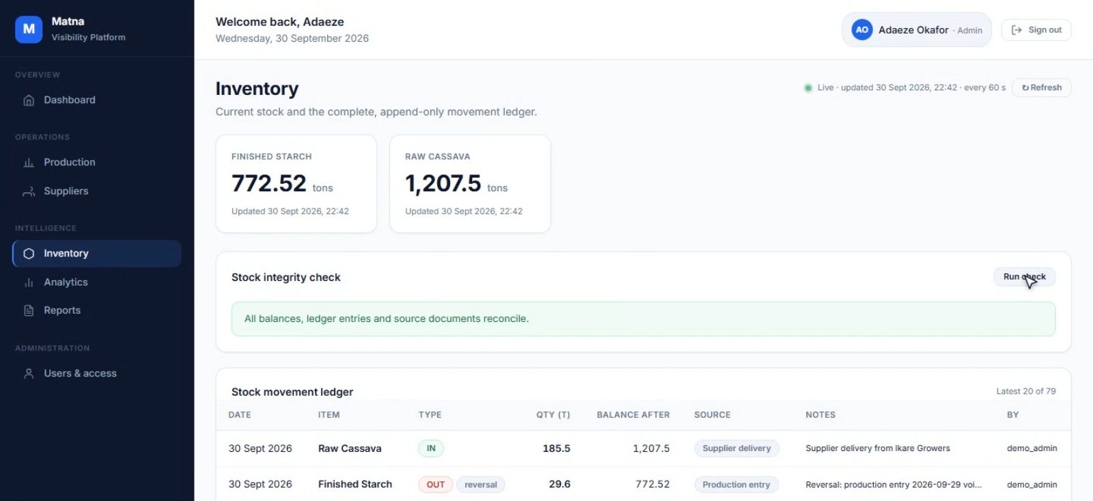Open the Analytics sidebar menu item
The height and width of the screenshot is (501, 1093).
click(x=96, y=282)
